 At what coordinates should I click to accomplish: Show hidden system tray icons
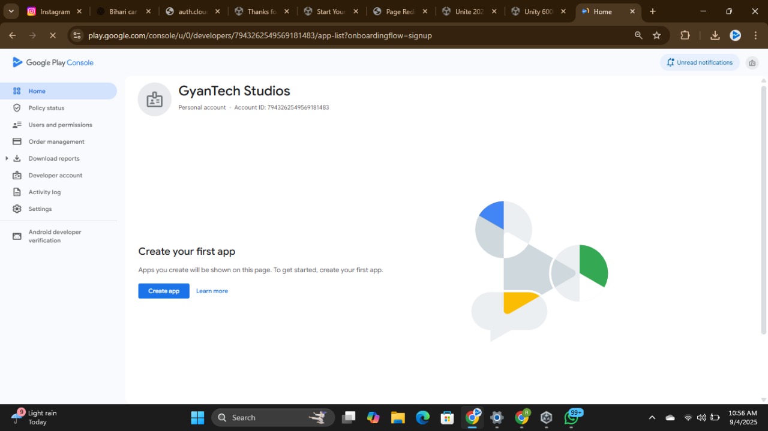pyautogui.click(x=652, y=417)
